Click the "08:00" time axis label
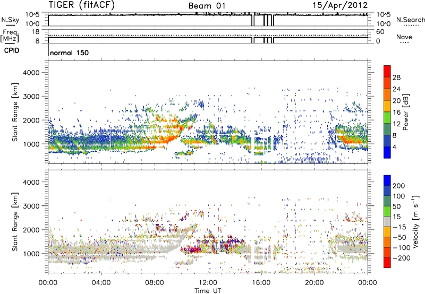Image resolution: width=425 pixels, height=294 pixels. pyautogui.click(x=155, y=283)
